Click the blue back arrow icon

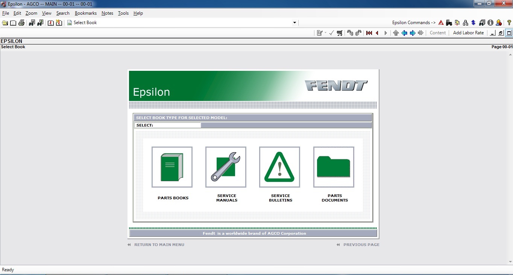[404, 33]
